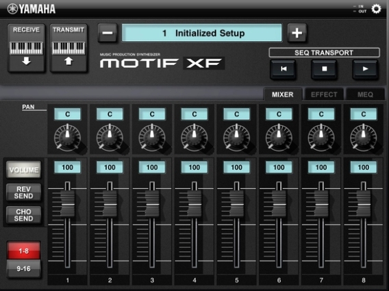Click channel 7 volume value 100
The image size is (389, 291).
pyautogui.click(x=321, y=167)
